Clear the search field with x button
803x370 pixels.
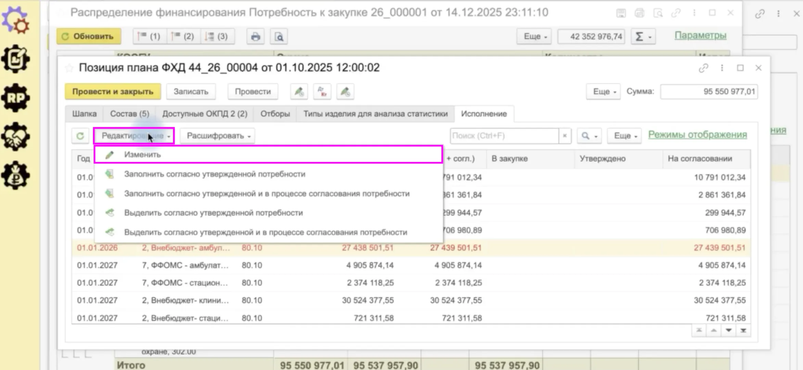[565, 136]
